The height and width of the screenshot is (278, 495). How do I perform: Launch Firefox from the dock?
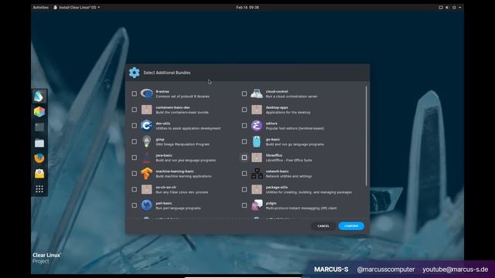point(39,158)
